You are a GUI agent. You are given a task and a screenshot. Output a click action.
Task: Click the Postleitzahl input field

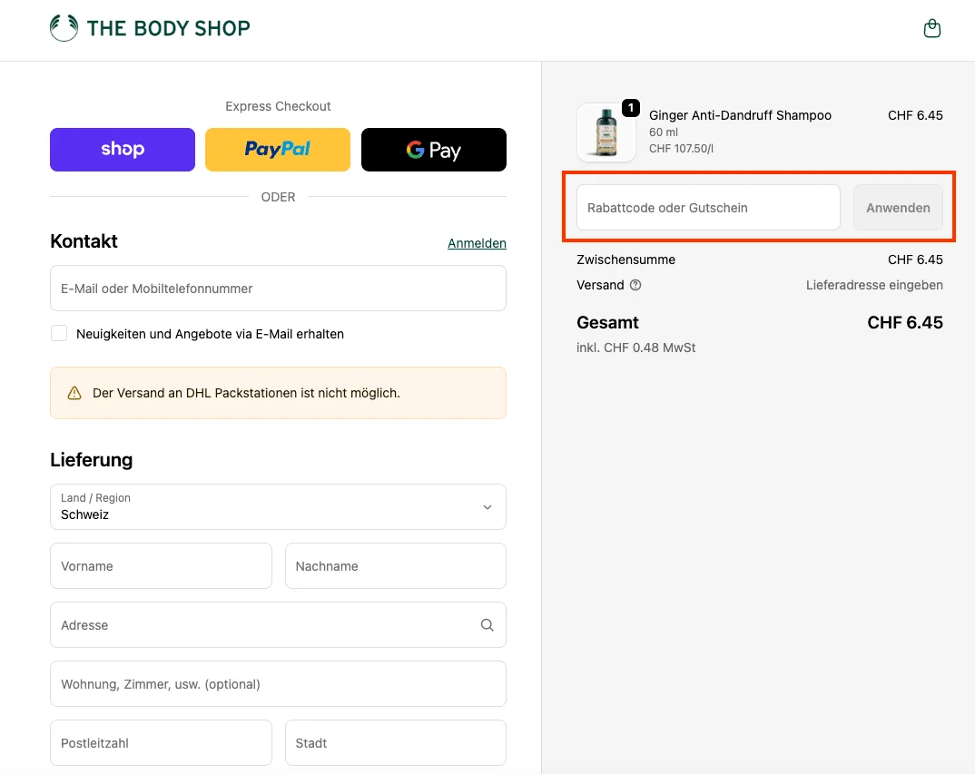click(161, 742)
